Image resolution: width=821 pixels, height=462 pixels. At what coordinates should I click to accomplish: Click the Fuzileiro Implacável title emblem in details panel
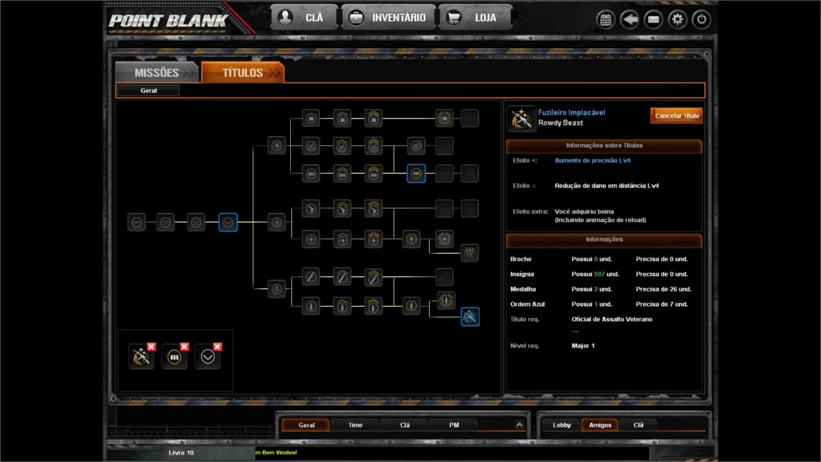[521, 119]
